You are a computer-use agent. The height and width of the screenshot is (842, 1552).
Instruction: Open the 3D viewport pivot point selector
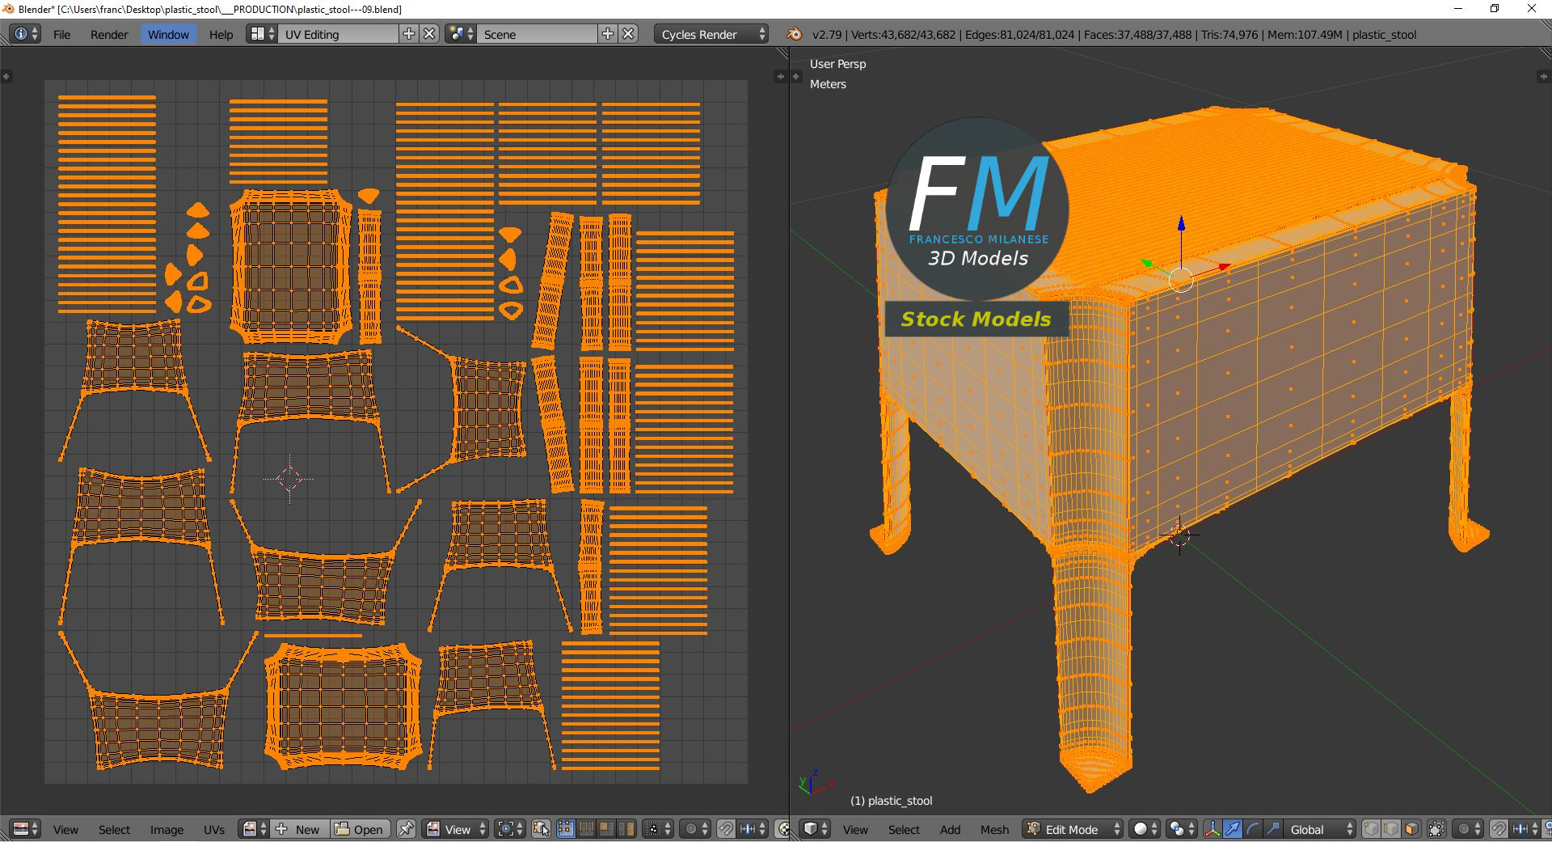tap(1182, 829)
